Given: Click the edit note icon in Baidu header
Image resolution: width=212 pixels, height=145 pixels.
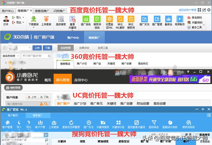Looking at the screenshot, I should pos(204,10).
